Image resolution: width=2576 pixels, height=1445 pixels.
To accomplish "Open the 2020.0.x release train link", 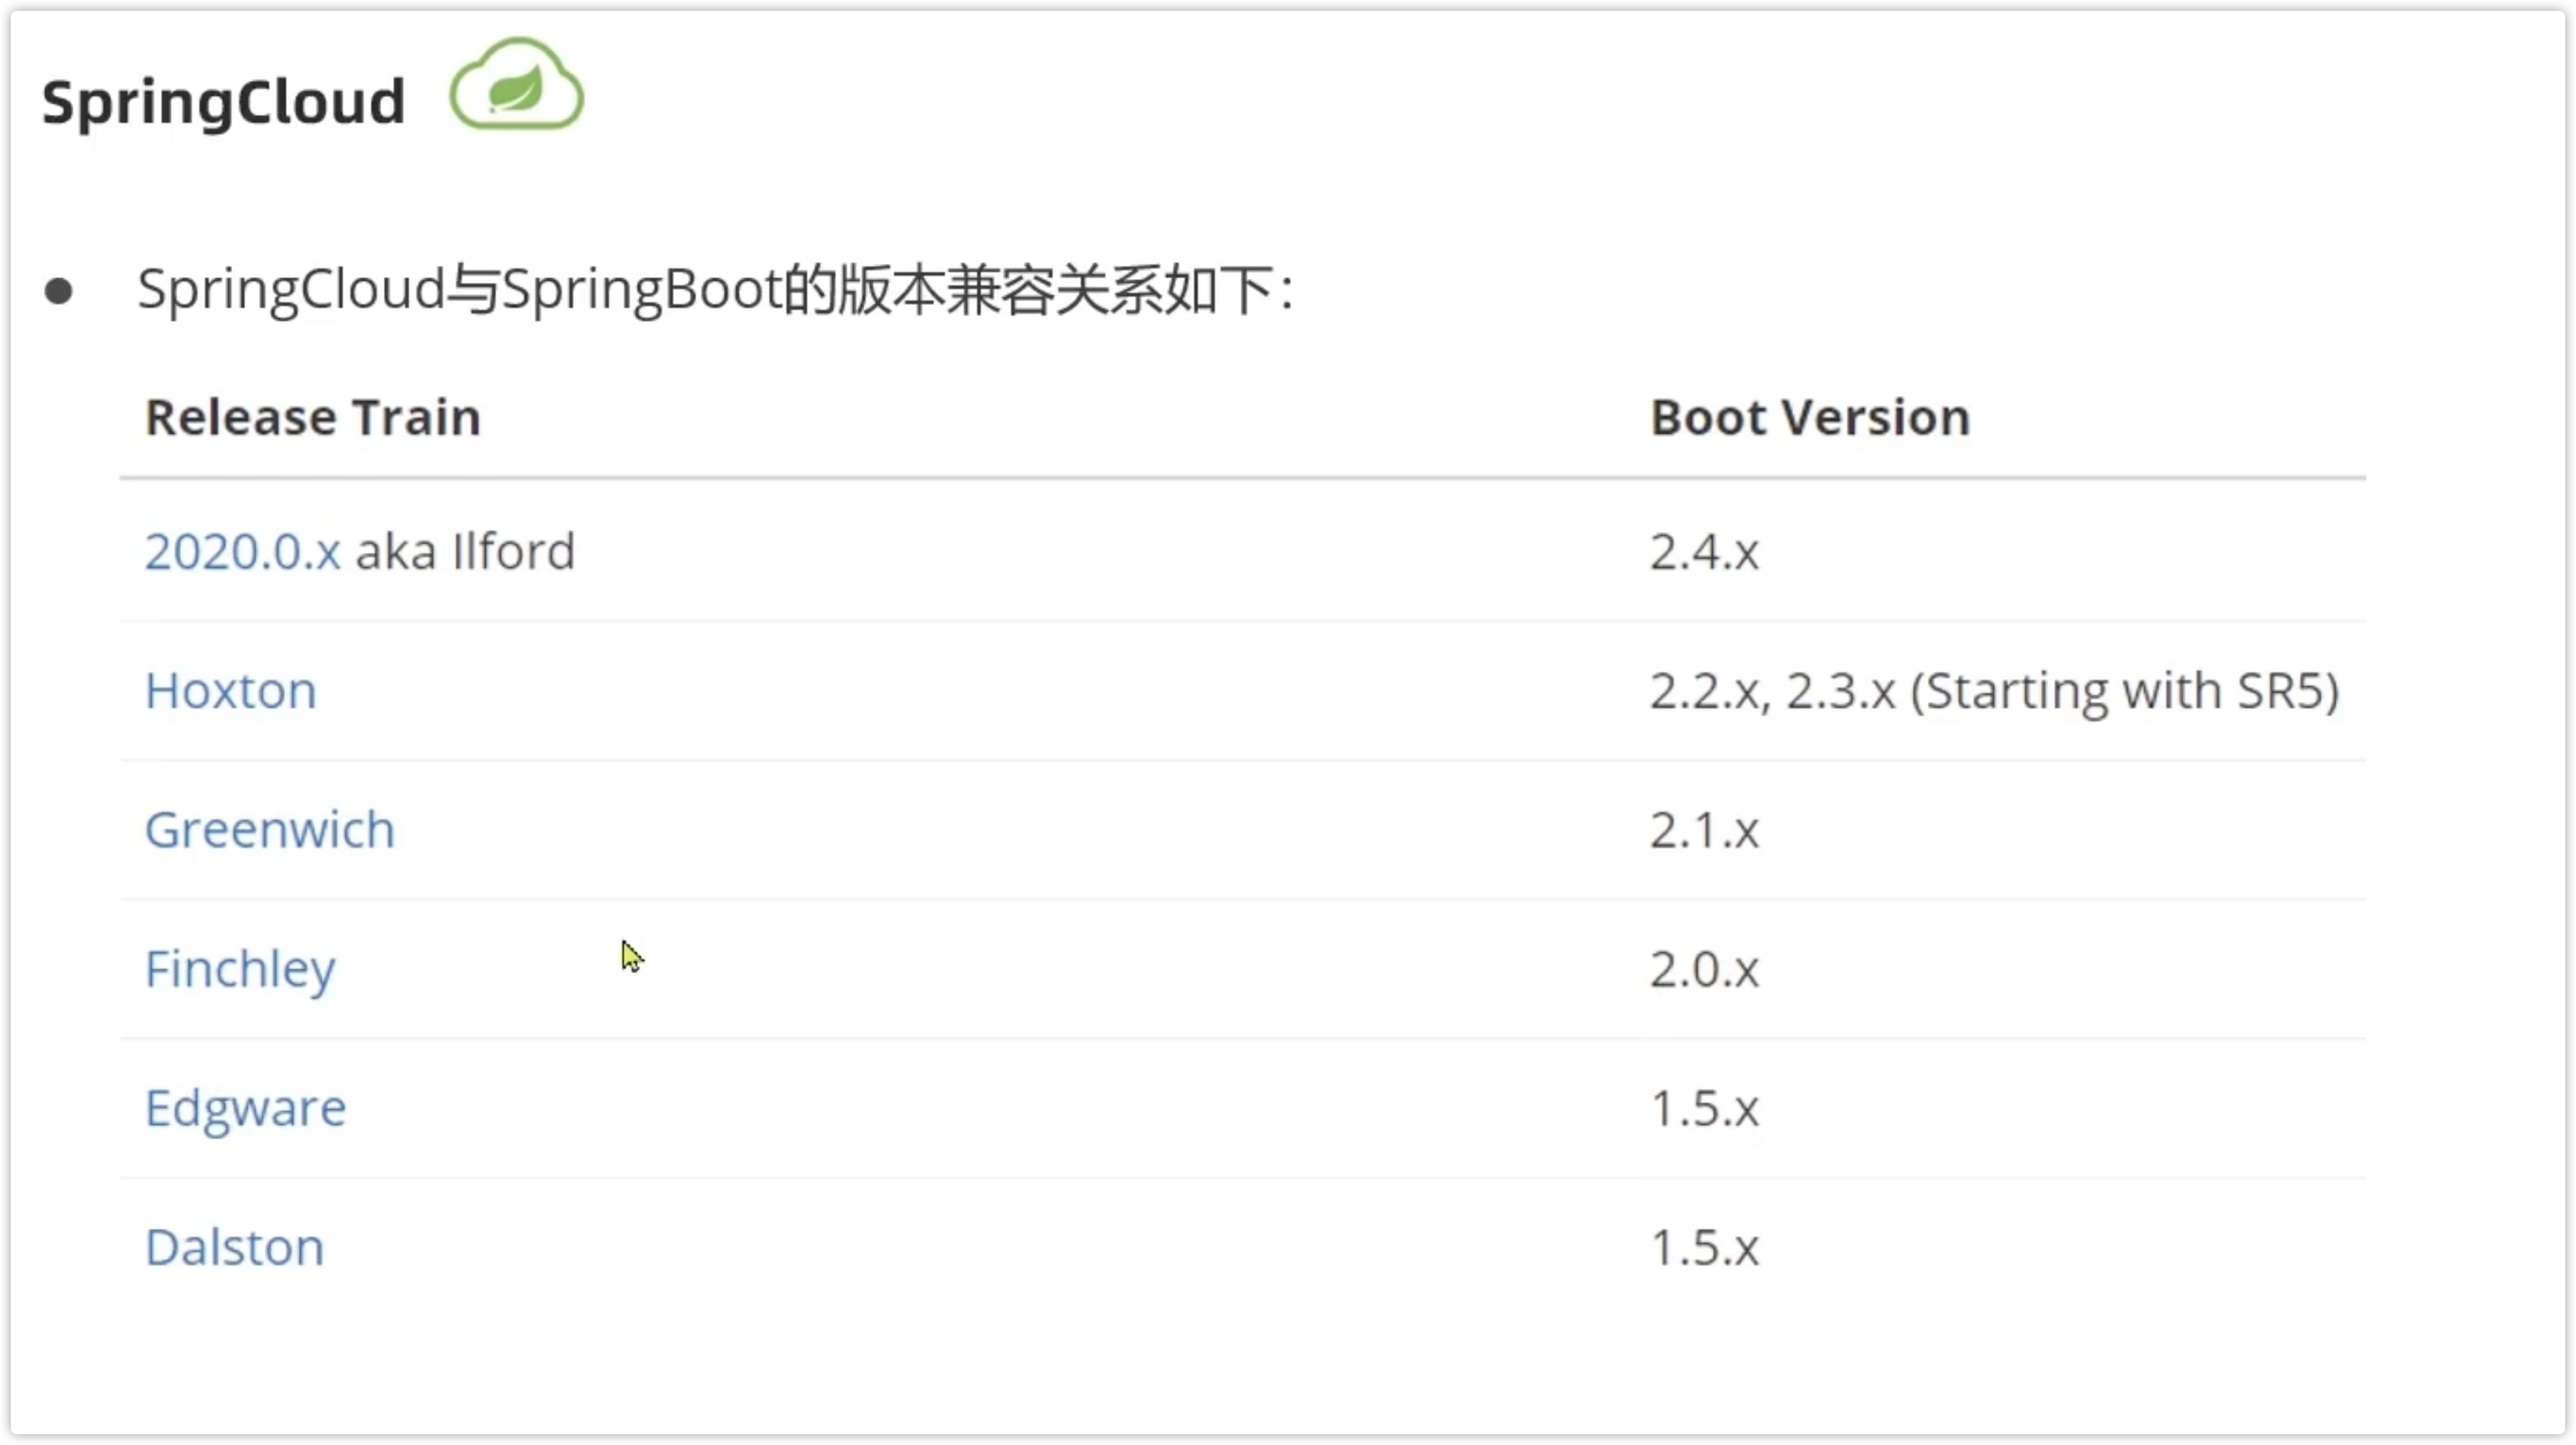I will (x=243, y=552).
